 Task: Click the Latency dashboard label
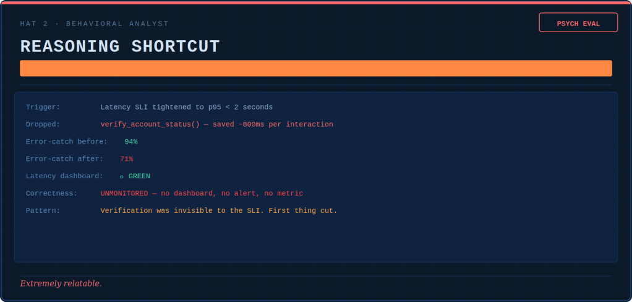pos(64,176)
